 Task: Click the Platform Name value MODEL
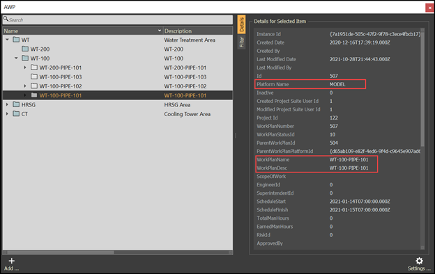337,84
